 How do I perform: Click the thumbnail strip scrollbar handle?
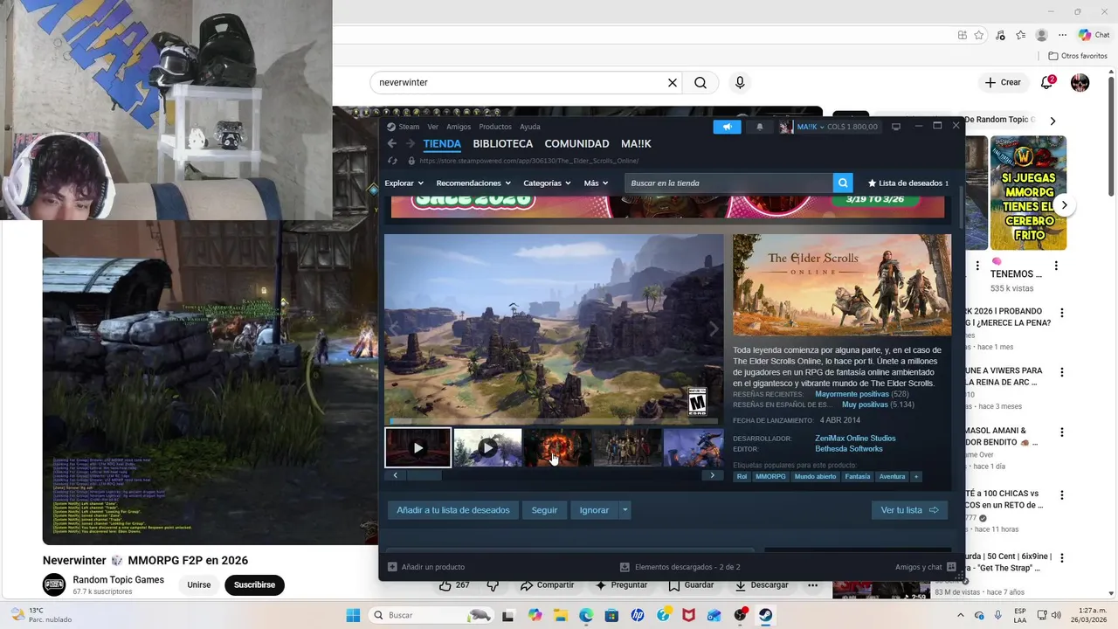(424, 475)
